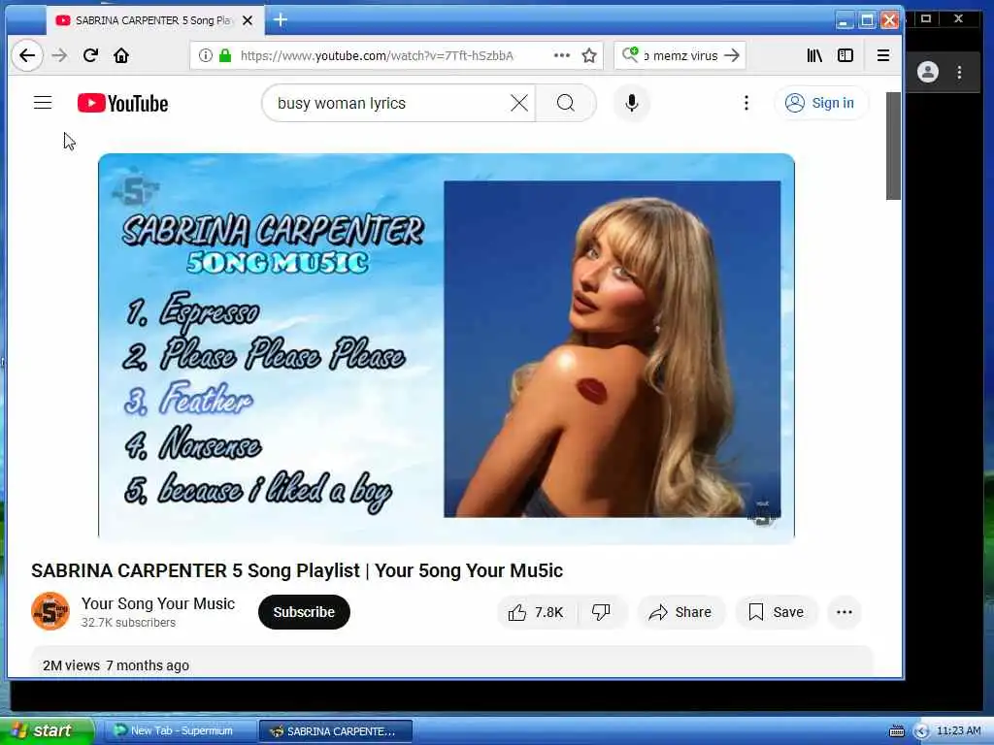Open the YouTube guide hamburger menu
Image resolution: width=994 pixels, height=745 pixels.
point(43,103)
